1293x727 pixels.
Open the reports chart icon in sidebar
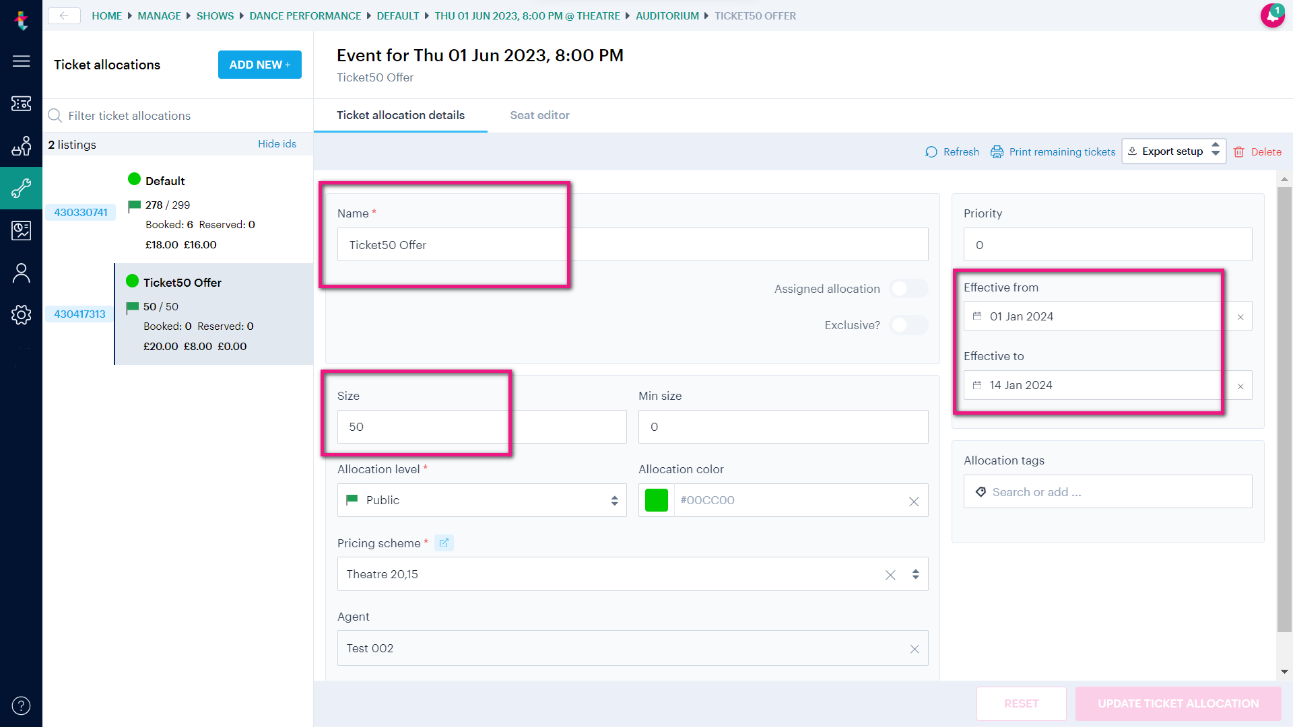tap(21, 230)
